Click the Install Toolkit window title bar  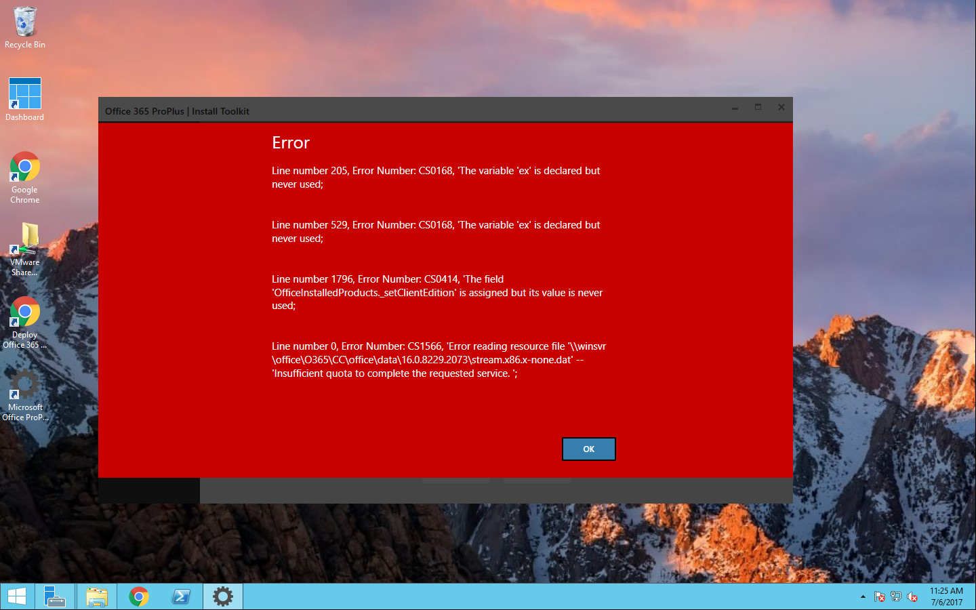[407, 110]
